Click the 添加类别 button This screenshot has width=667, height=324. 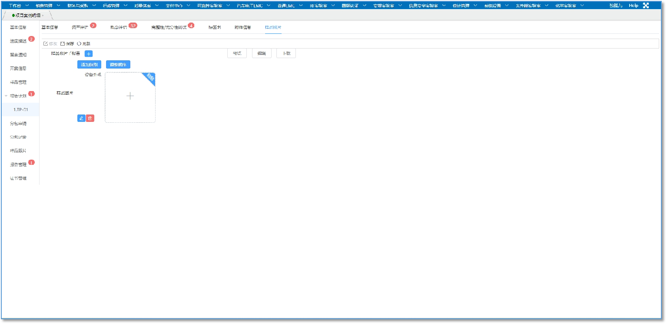pyautogui.click(x=89, y=65)
